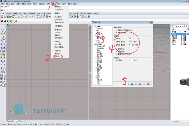Click the grid line count field showing 200

tap(131, 39)
